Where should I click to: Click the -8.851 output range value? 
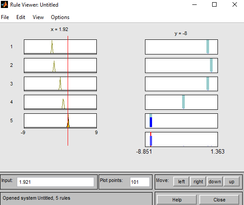coord(144,151)
